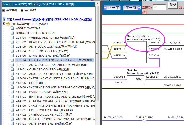Open 413-13 PARKING AID section
The height and width of the screenshot is (125, 184).
tap(42, 92)
